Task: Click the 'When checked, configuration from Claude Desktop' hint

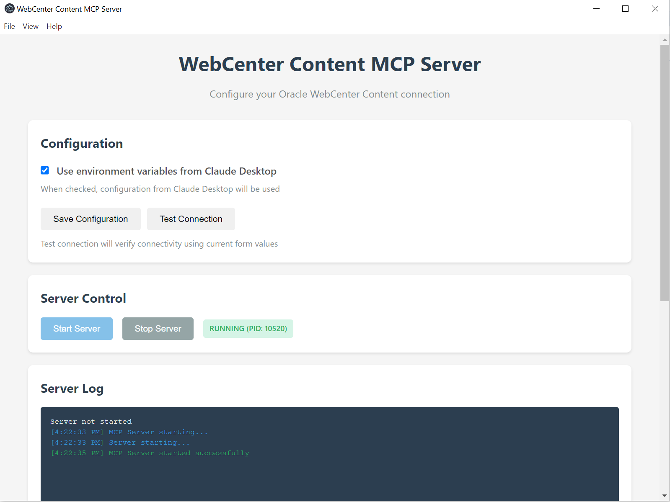Action: 160,189
